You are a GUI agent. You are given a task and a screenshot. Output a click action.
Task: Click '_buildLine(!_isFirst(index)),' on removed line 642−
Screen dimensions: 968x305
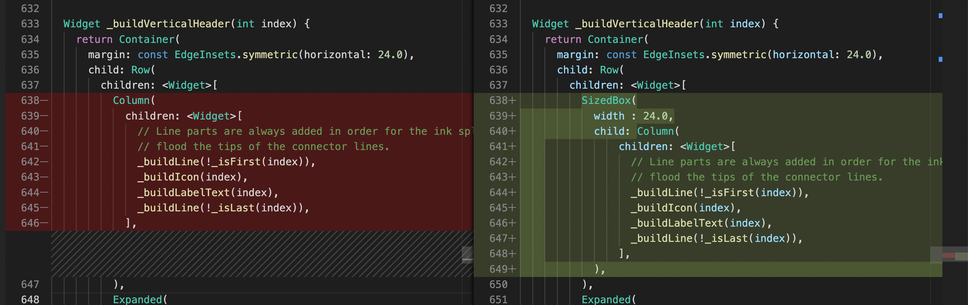[x=226, y=161]
